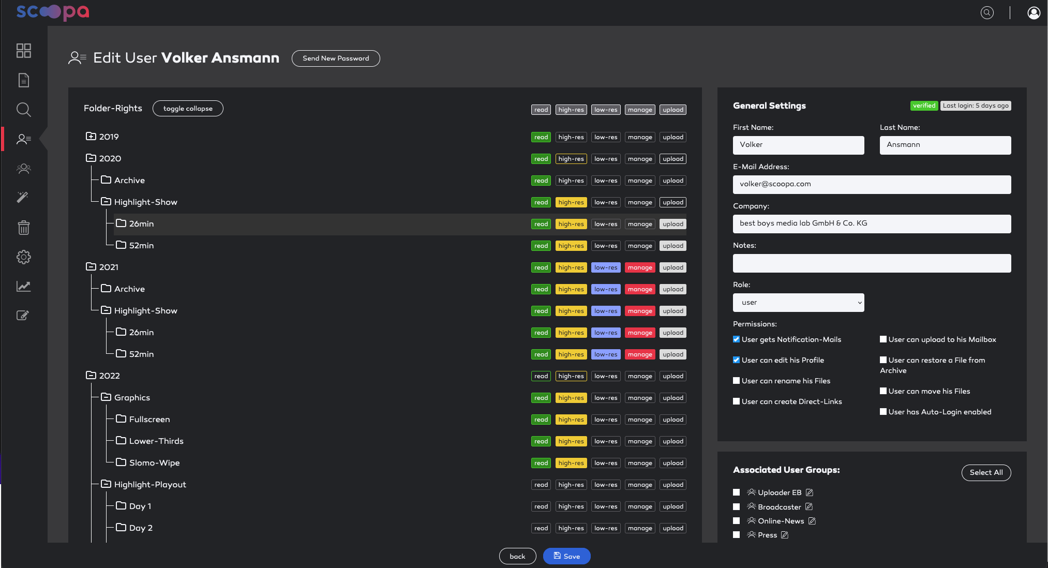This screenshot has width=1048, height=568.
Task: Open the statistics chart icon in sidebar
Action: pos(23,286)
